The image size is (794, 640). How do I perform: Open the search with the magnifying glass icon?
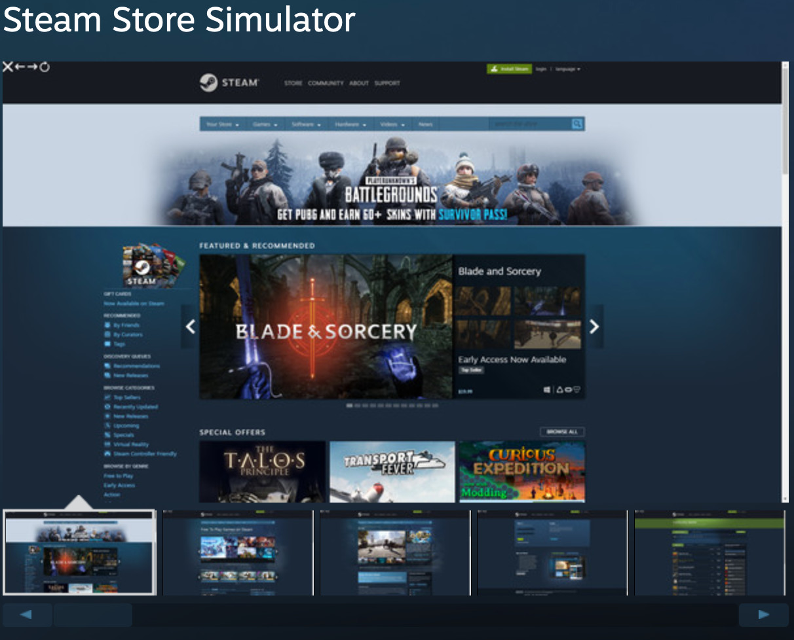click(576, 123)
